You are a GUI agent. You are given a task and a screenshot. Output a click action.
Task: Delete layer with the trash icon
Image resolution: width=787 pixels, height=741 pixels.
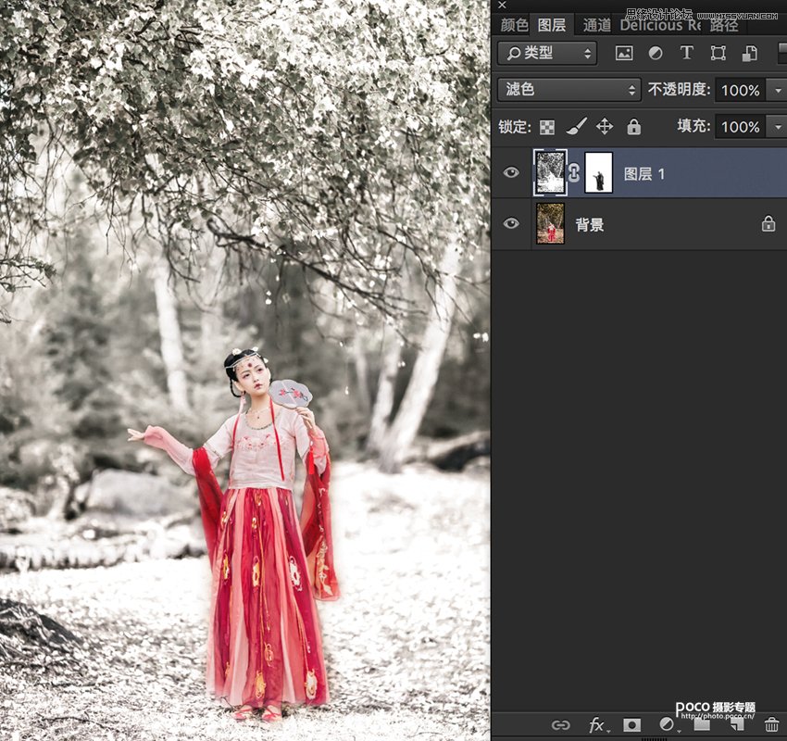tap(771, 725)
